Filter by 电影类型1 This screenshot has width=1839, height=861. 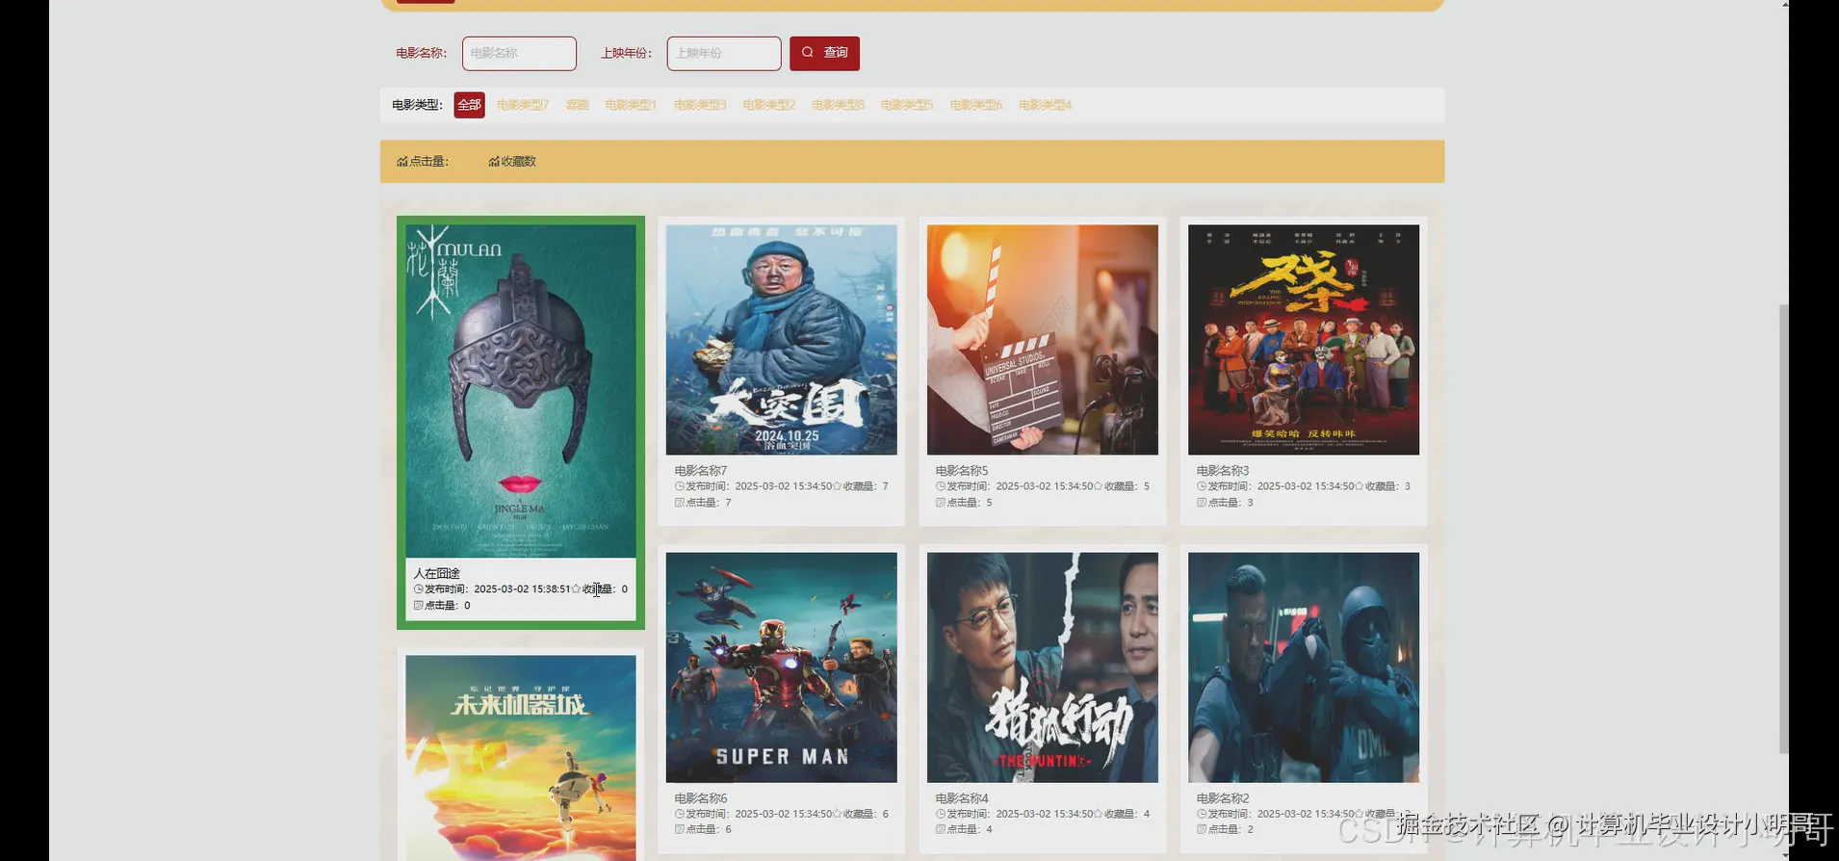point(631,105)
